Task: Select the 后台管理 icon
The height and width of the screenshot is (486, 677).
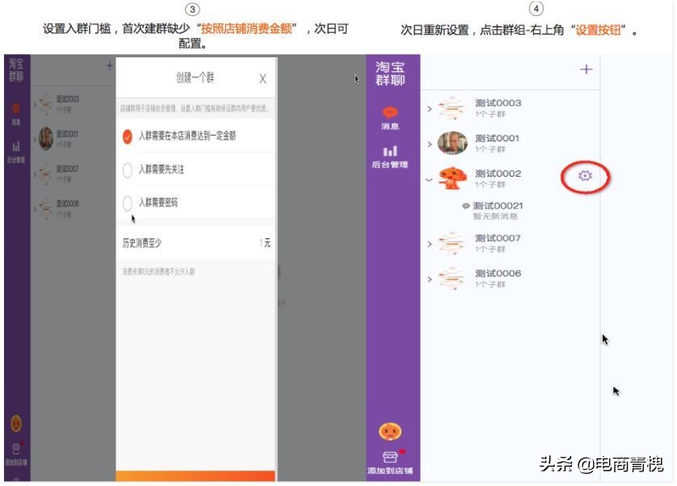Action: [15, 149]
